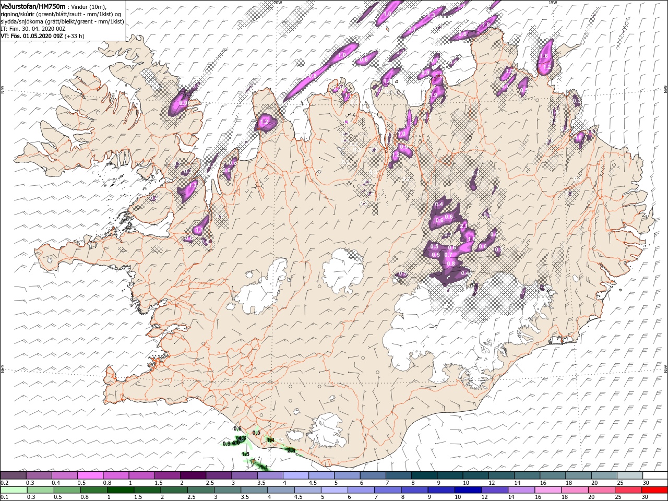Click the initial time line 'IT: Fim. 30. 04. 2020 00Z'
This screenshot has width=668, height=501.
click(33, 29)
